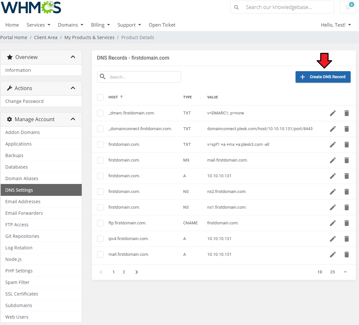The width and height of the screenshot is (359, 325).
Task: Open the Support dropdown menu
Action: point(129,25)
